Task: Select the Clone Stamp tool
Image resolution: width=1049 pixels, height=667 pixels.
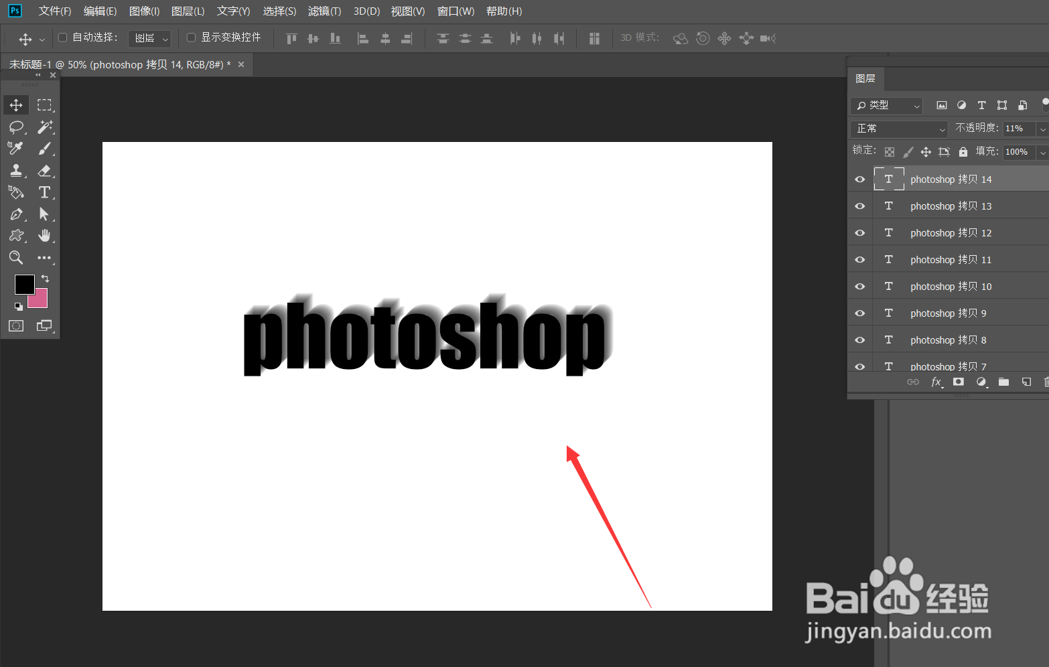Action: pyautogui.click(x=16, y=171)
